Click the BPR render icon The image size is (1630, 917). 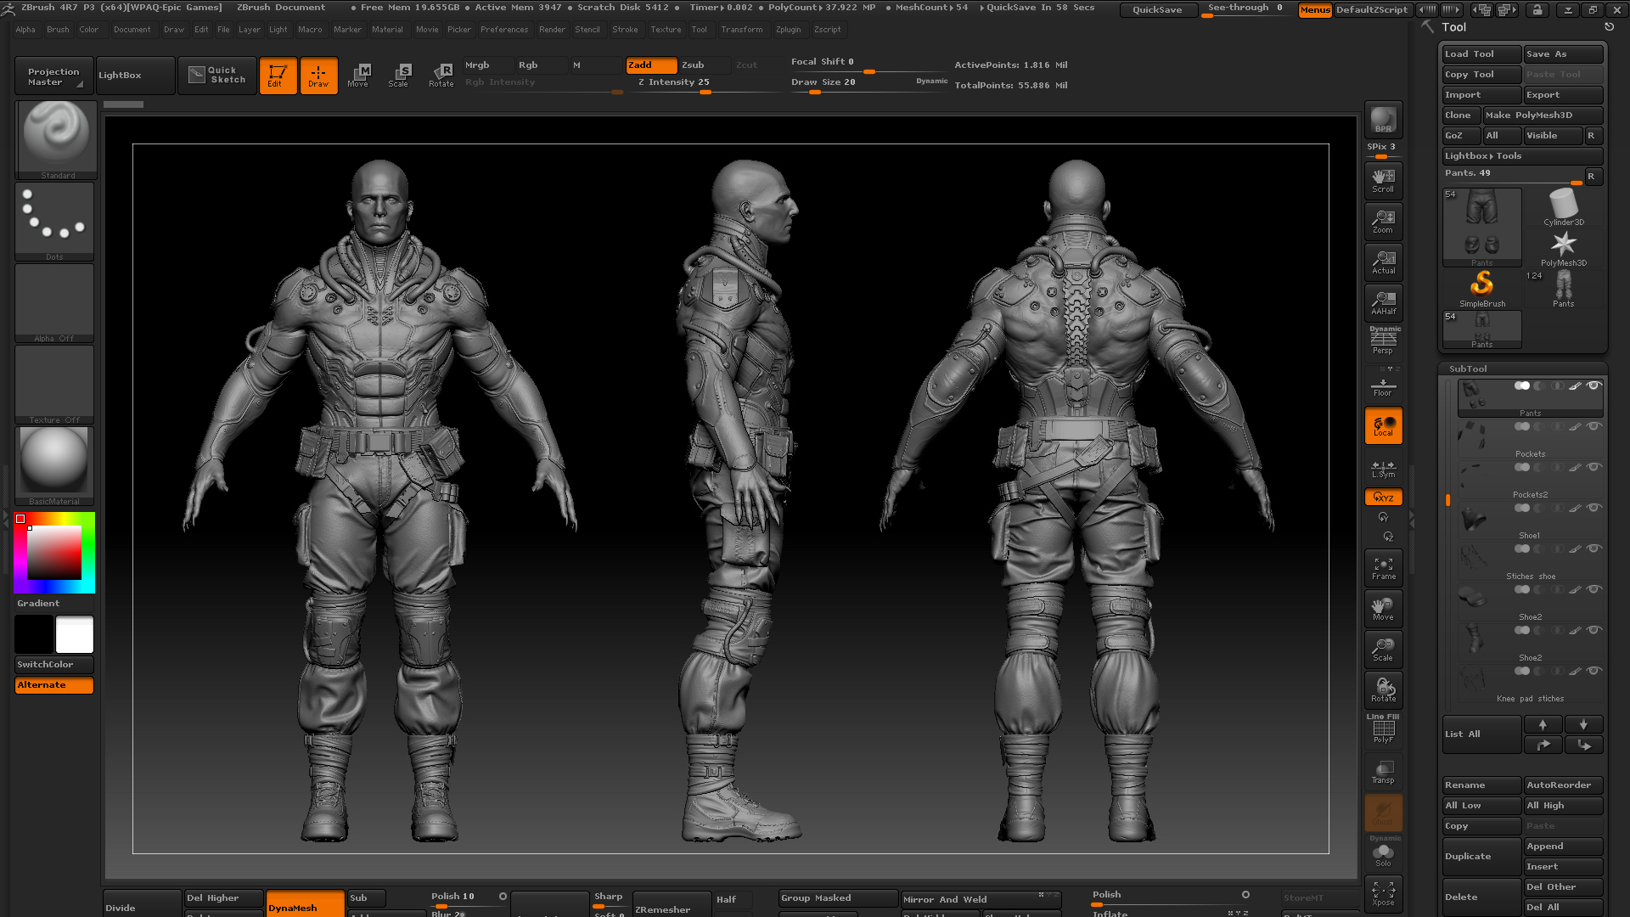coord(1383,120)
